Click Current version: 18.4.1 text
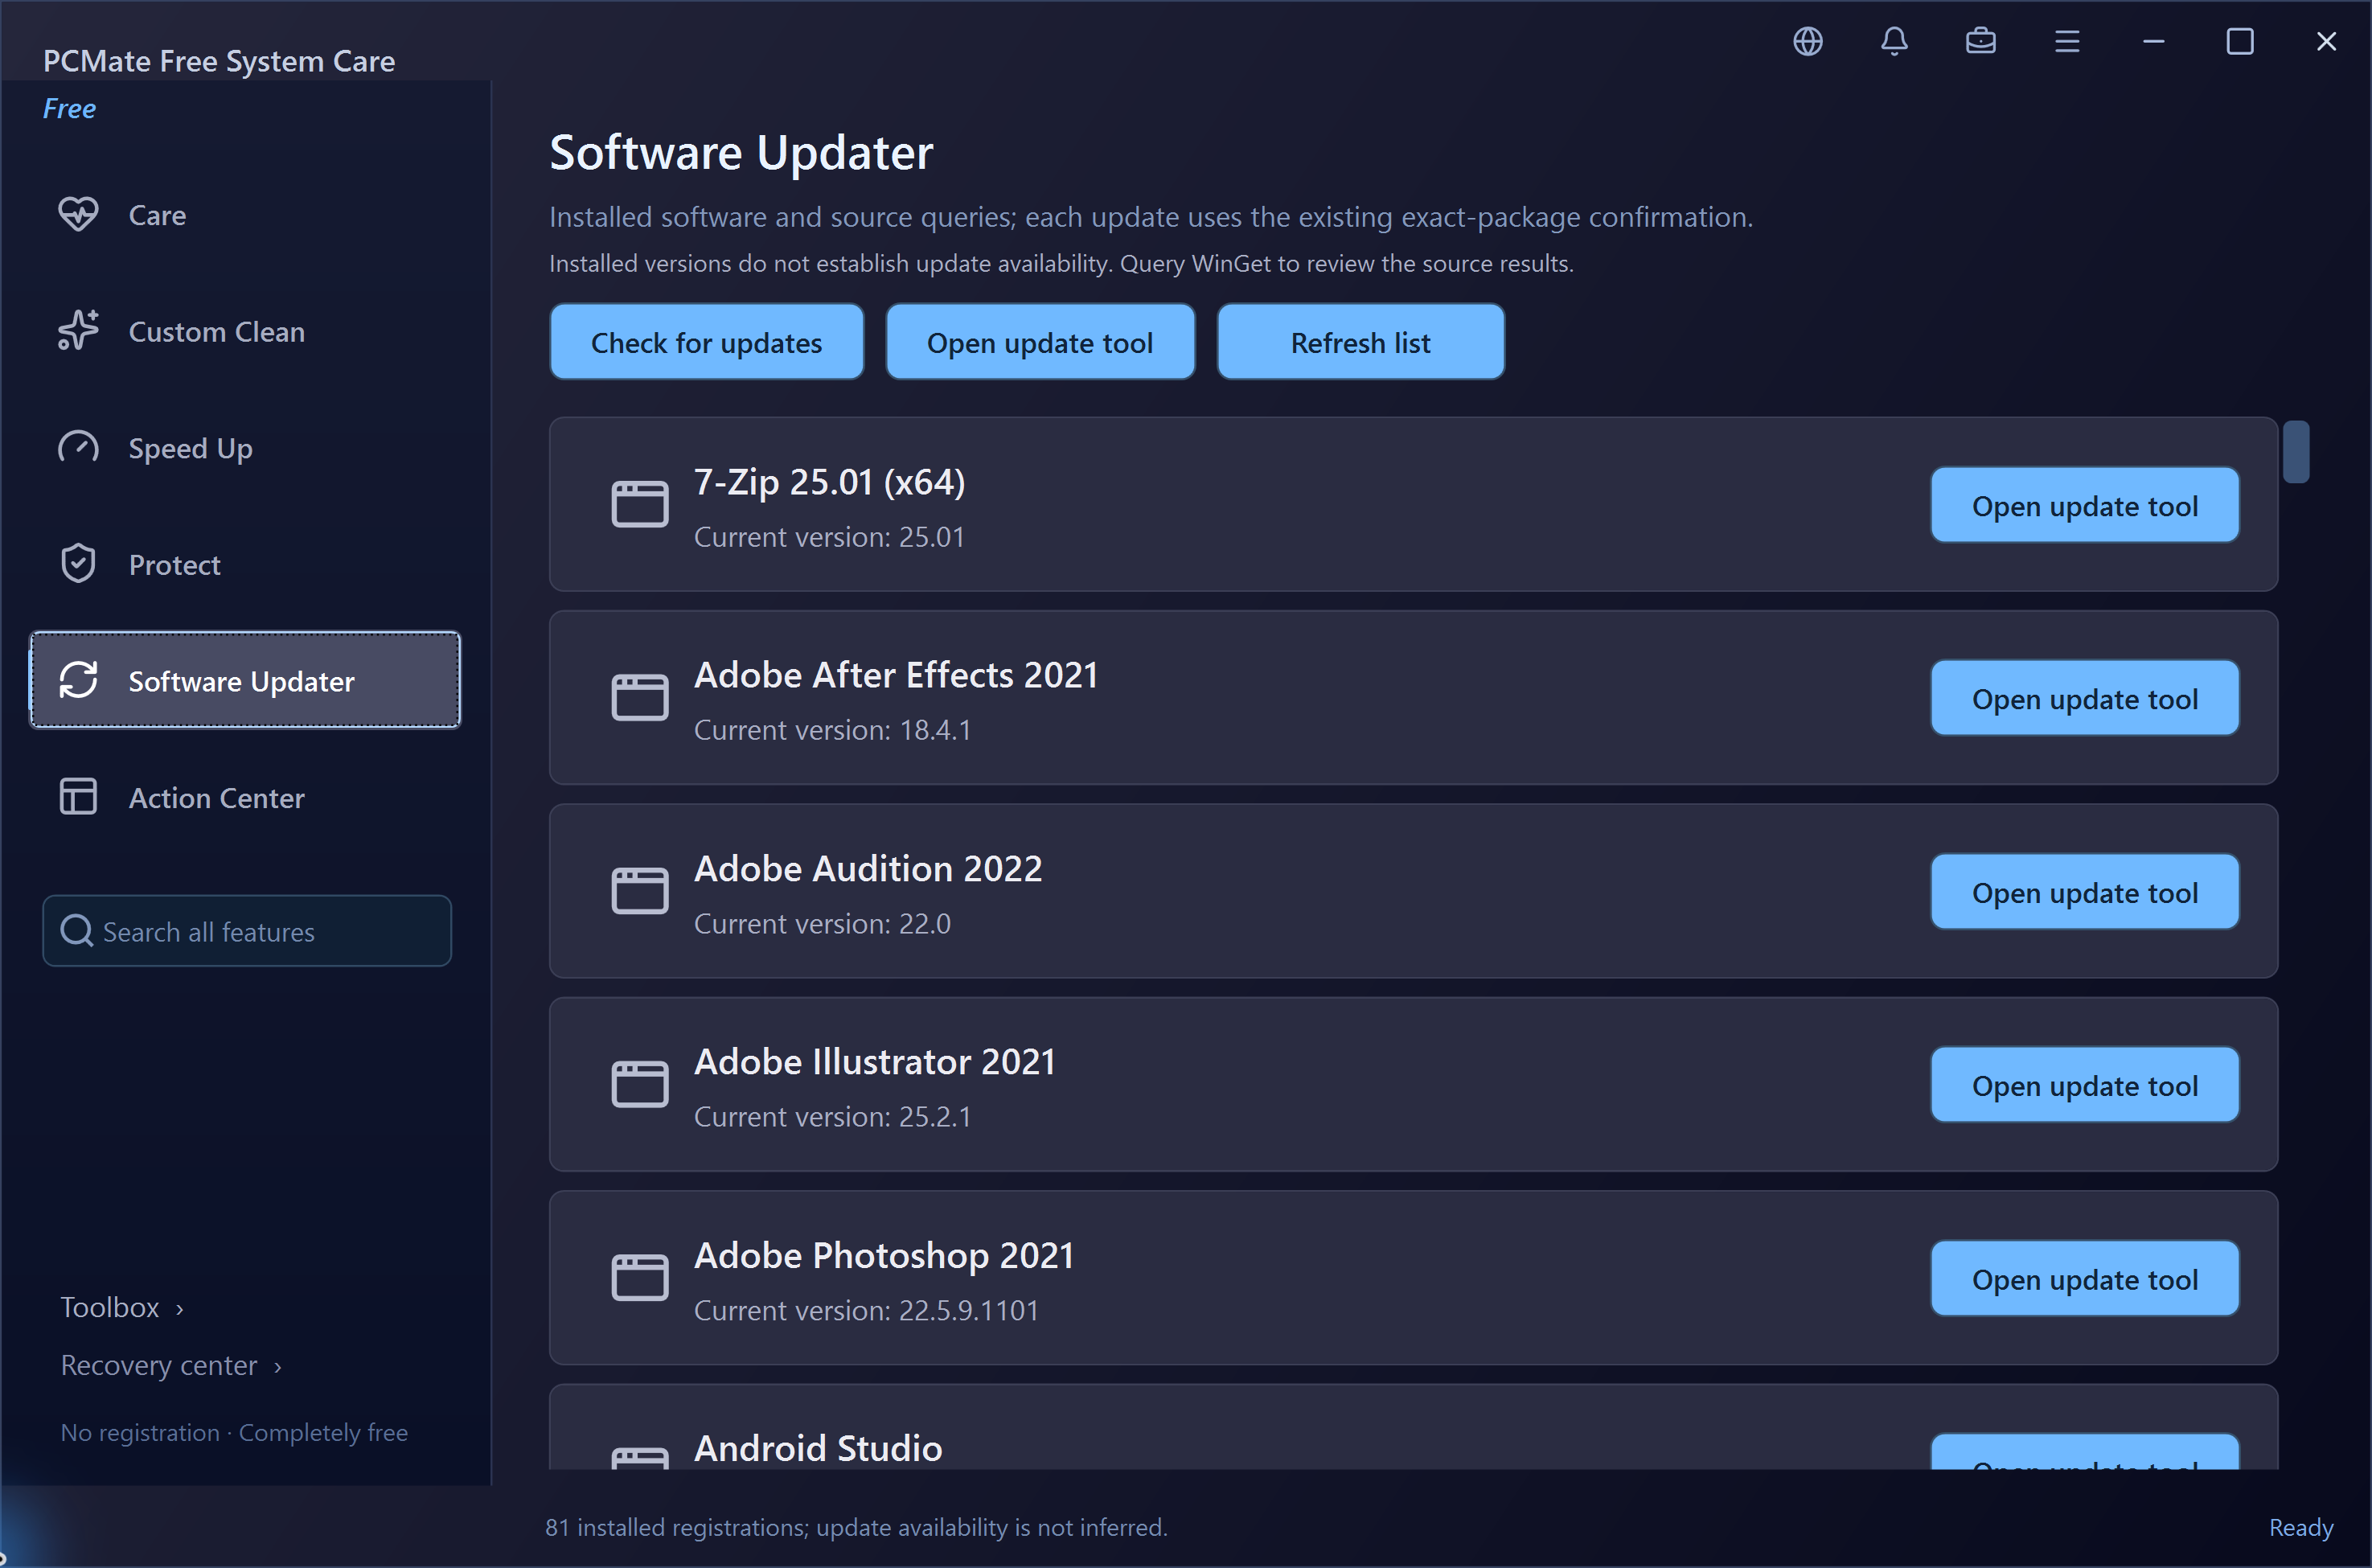This screenshot has height=1568, width=2372. tap(832, 730)
